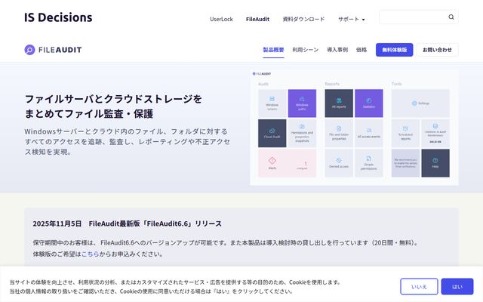Accept cookies with はい button

coord(457,287)
